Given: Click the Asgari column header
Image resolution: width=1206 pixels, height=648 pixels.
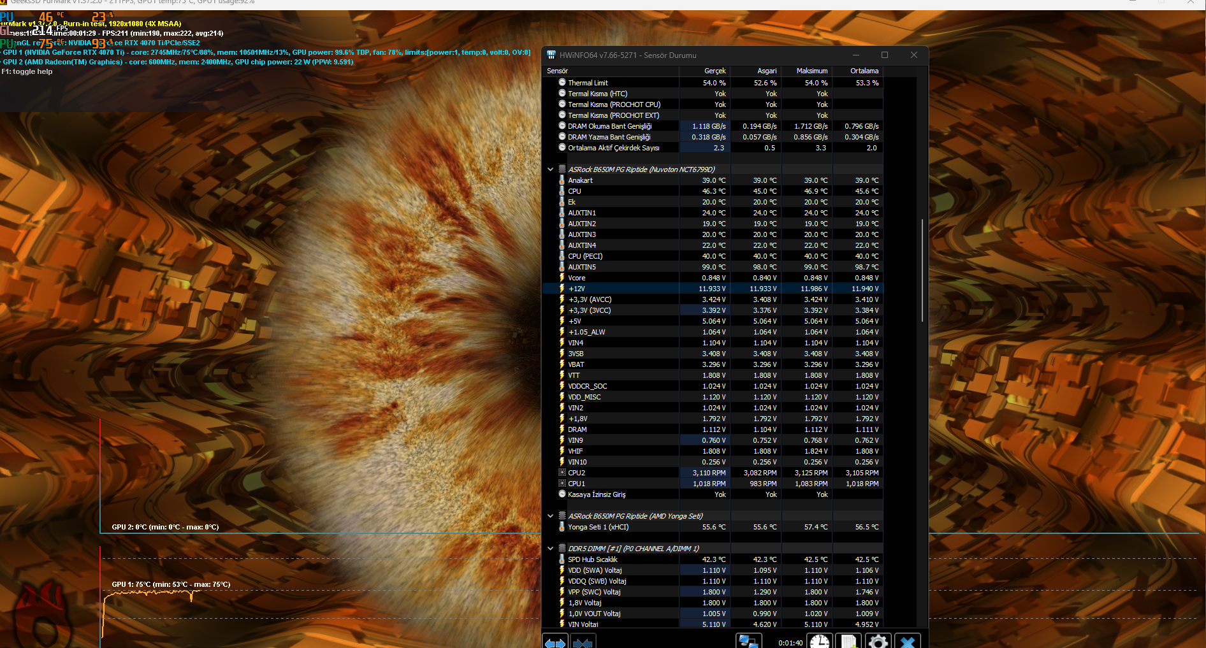Looking at the screenshot, I should coord(756,71).
